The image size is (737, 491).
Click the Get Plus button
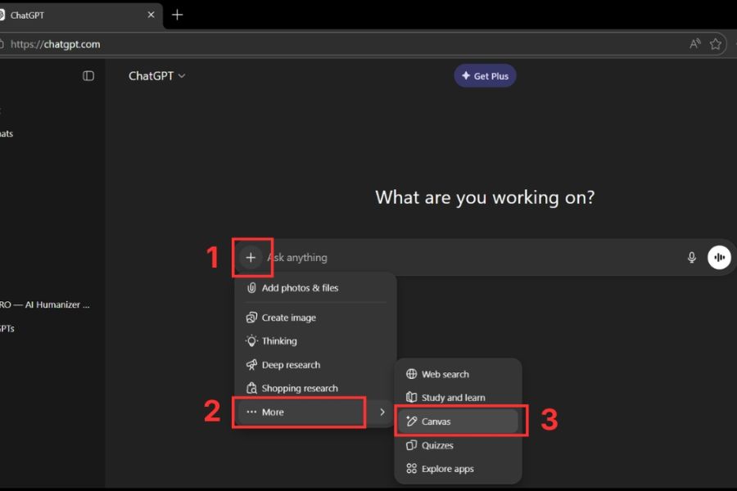tap(485, 76)
